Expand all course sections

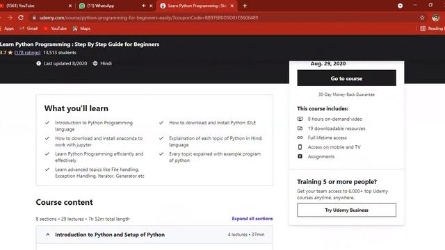[252, 219]
